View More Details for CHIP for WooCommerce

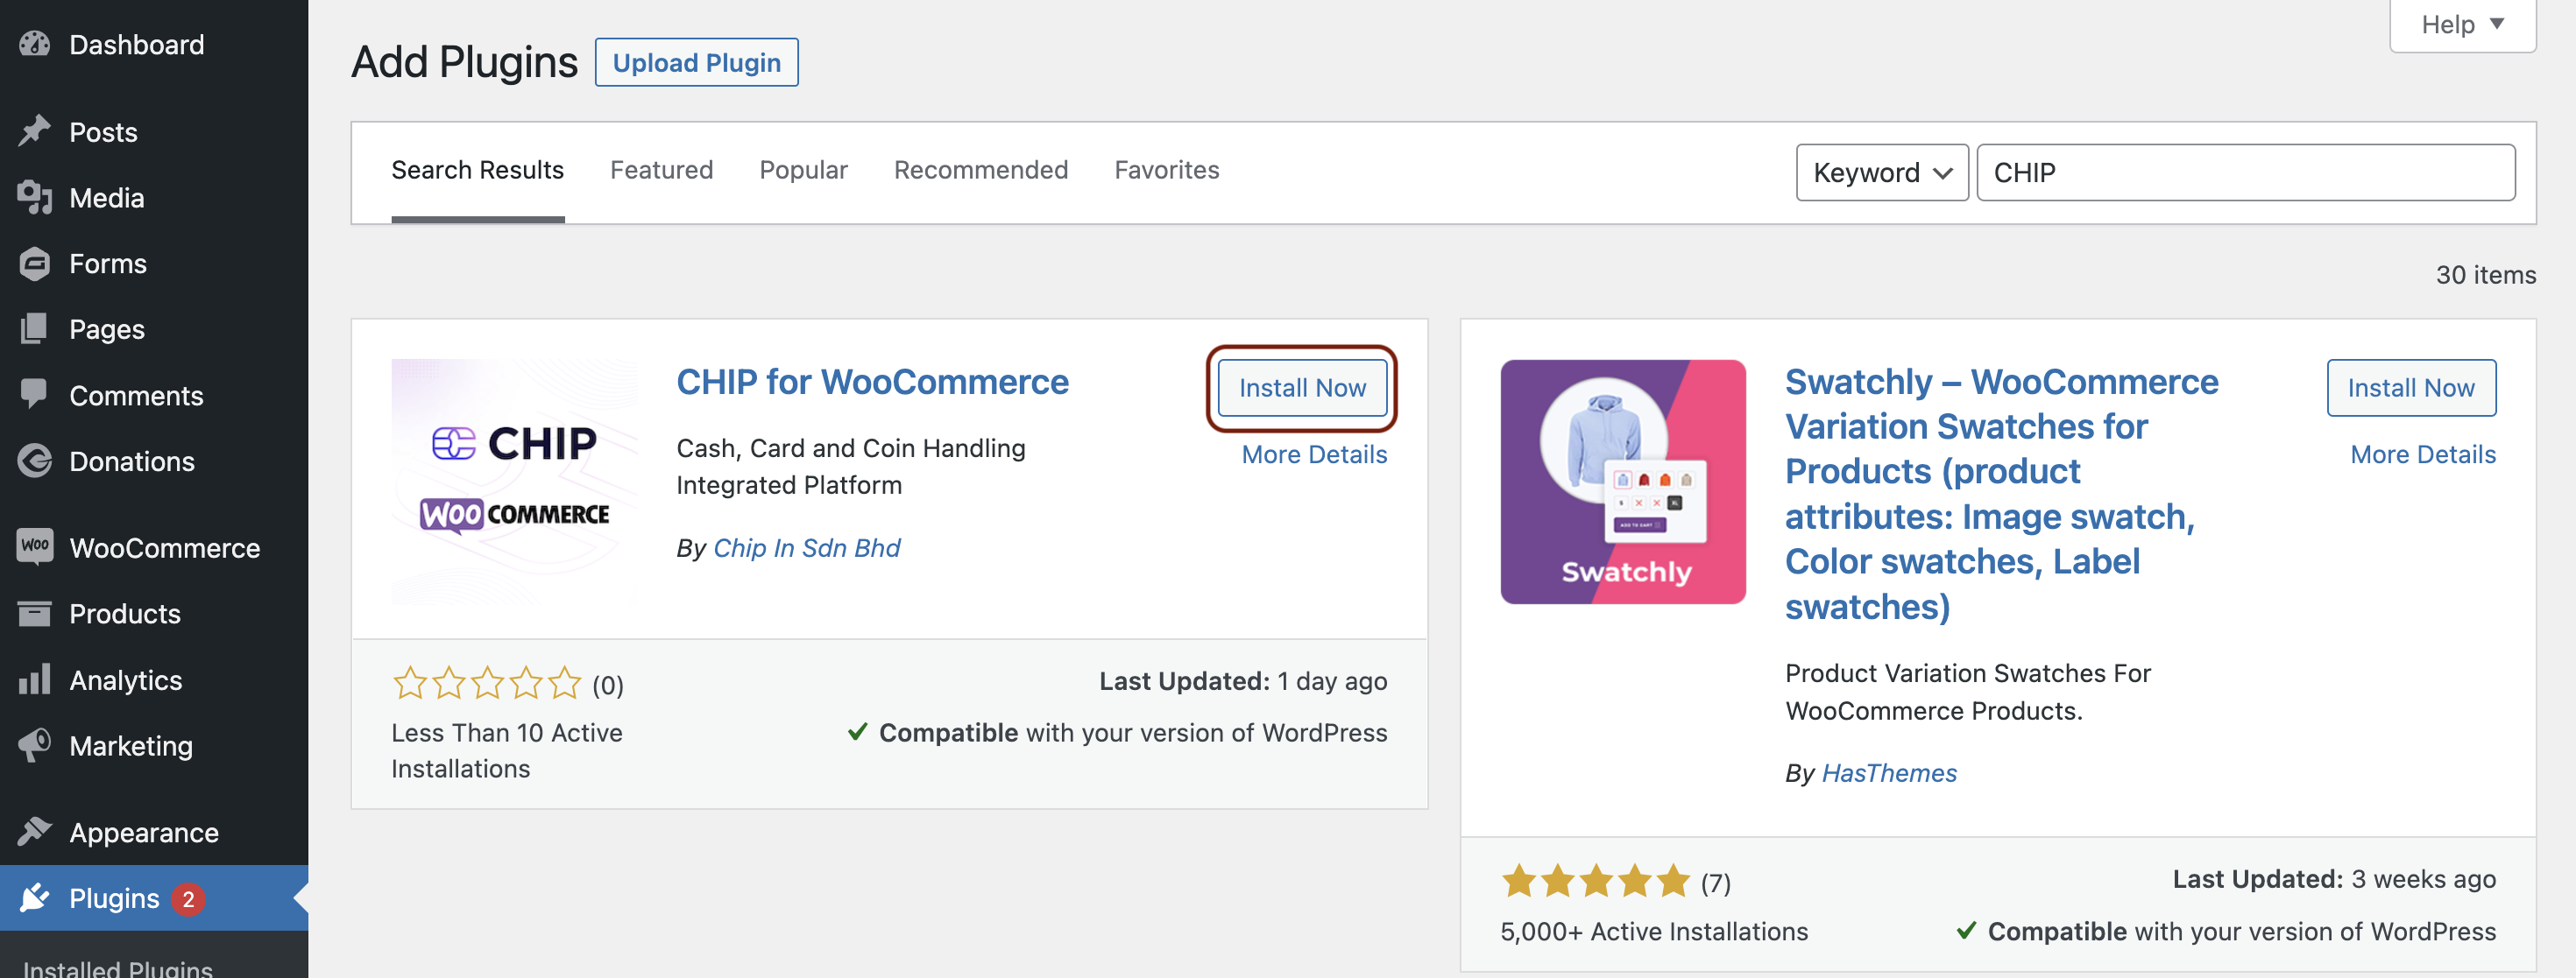click(1314, 454)
